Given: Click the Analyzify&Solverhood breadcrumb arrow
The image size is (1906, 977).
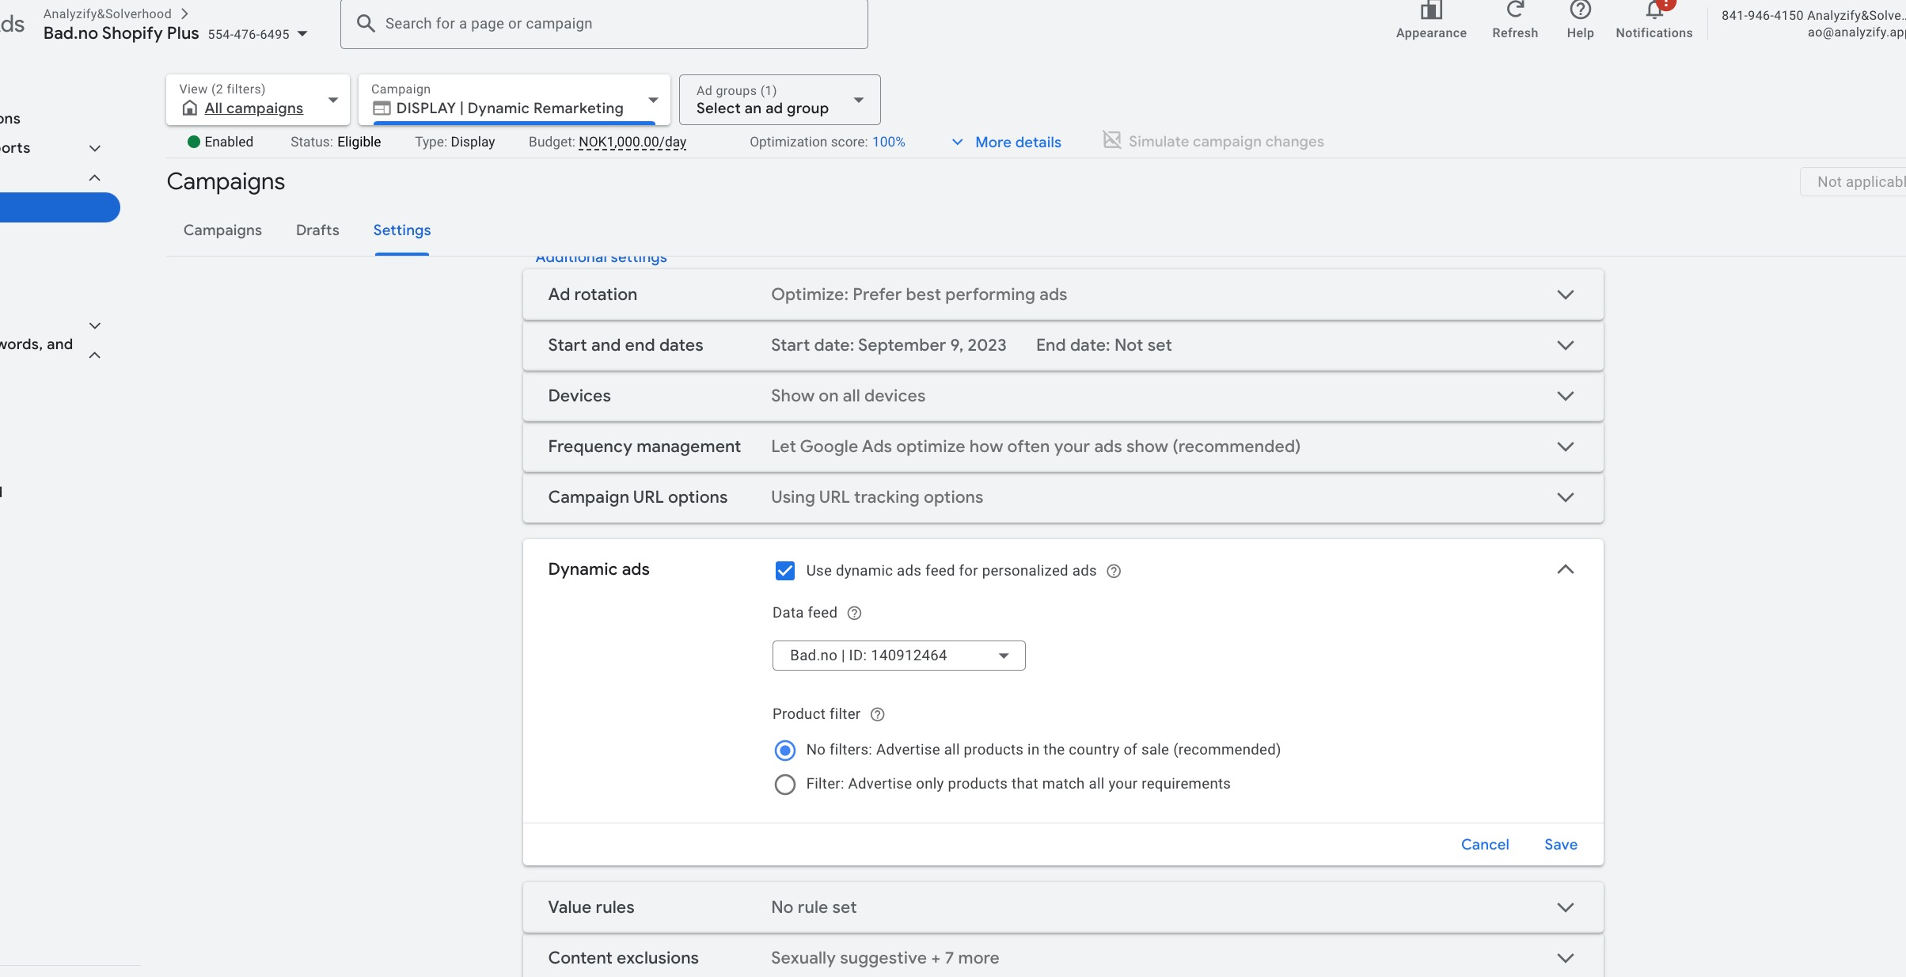Looking at the screenshot, I should coord(184,13).
